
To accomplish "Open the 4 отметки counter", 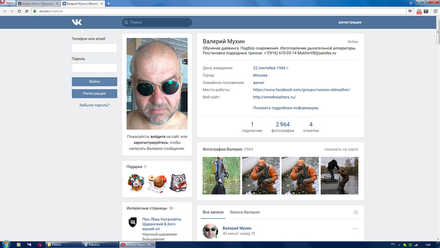I will pos(311,127).
